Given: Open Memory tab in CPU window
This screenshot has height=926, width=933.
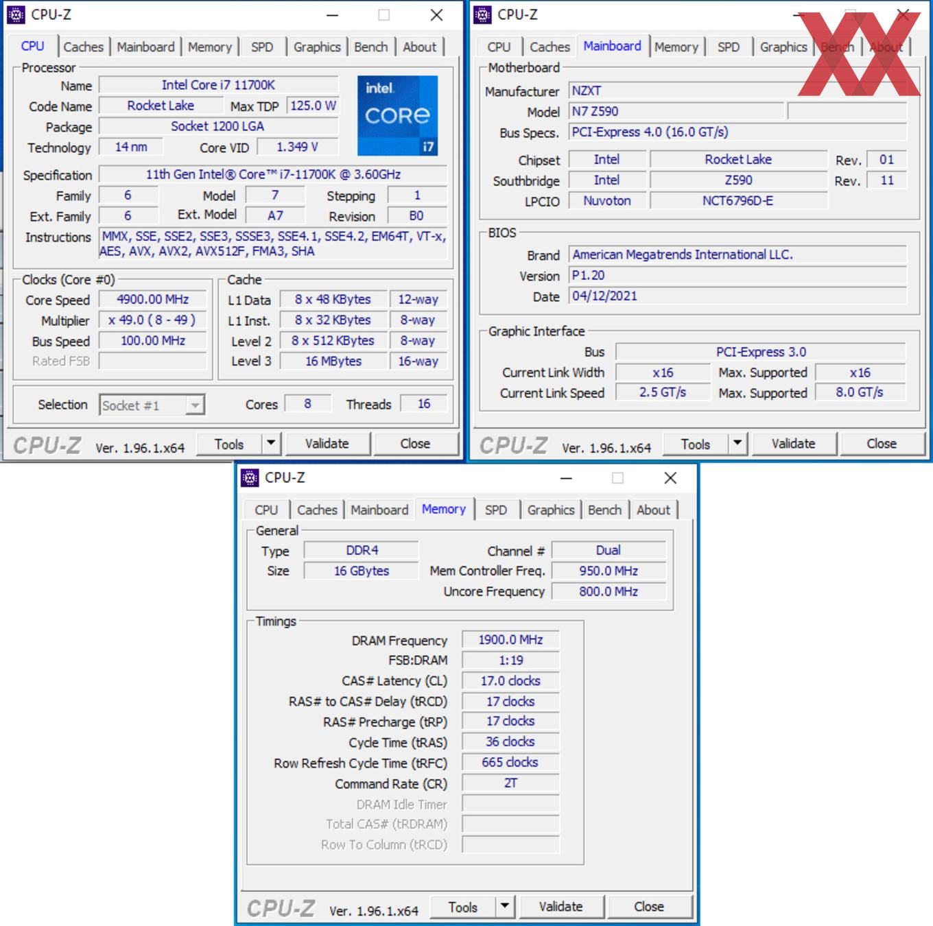Looking at the screenshot, I should point(210,47).
